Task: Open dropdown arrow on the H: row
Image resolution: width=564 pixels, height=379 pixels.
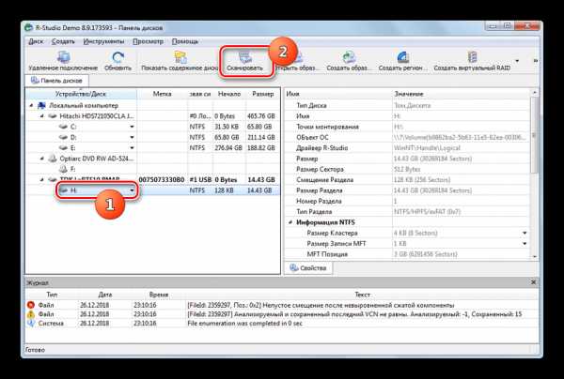Action: point(132,190)
